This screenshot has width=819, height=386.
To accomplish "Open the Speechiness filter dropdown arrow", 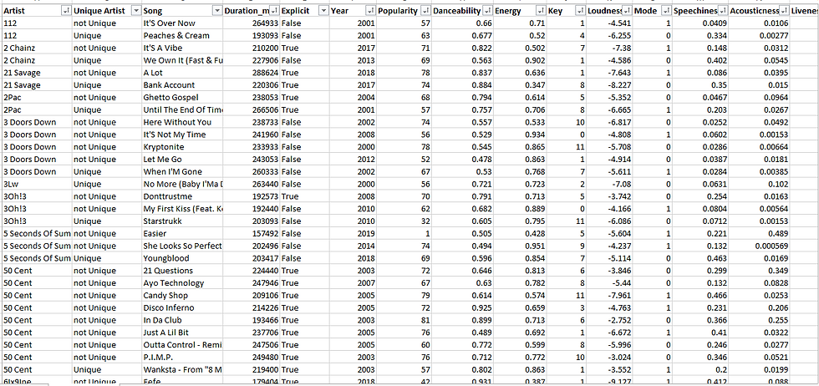I will point(722,11).
